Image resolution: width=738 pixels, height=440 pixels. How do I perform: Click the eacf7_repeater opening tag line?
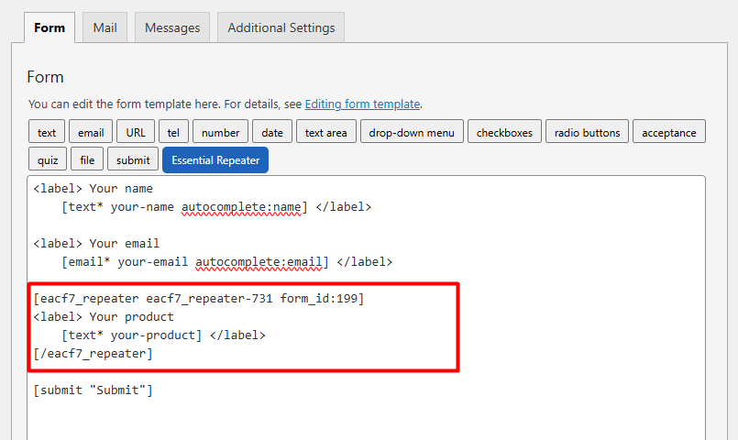click(199, 299)
